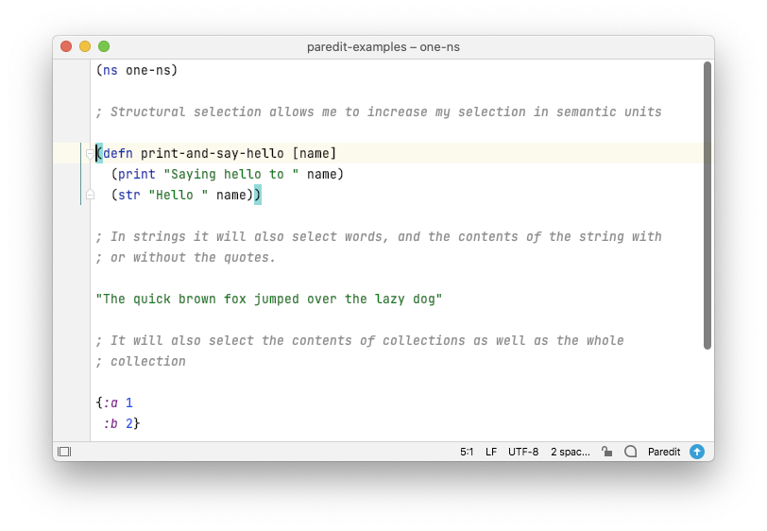This screenshot has width=767, height=531.
Task: Click the [name] parameter vector
Action: coord(314,154)
